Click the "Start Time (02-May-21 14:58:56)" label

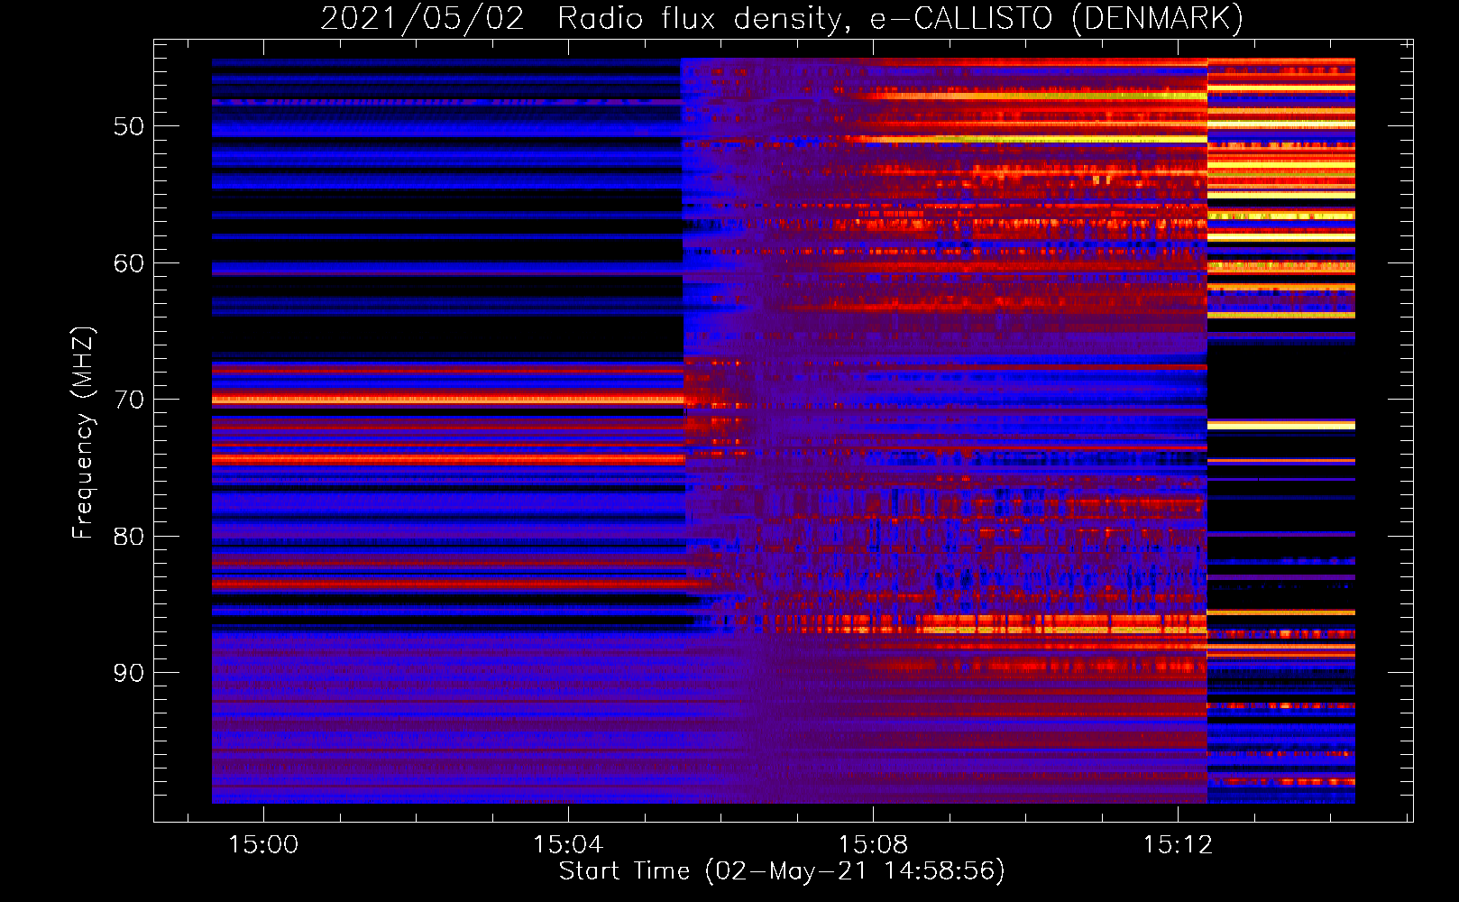(x=782, y=871)
